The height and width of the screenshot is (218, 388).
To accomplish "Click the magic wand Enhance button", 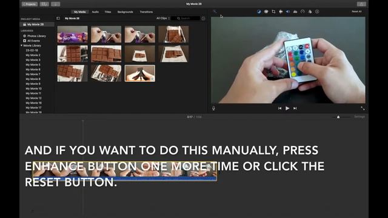I will (x=215, y=12).
